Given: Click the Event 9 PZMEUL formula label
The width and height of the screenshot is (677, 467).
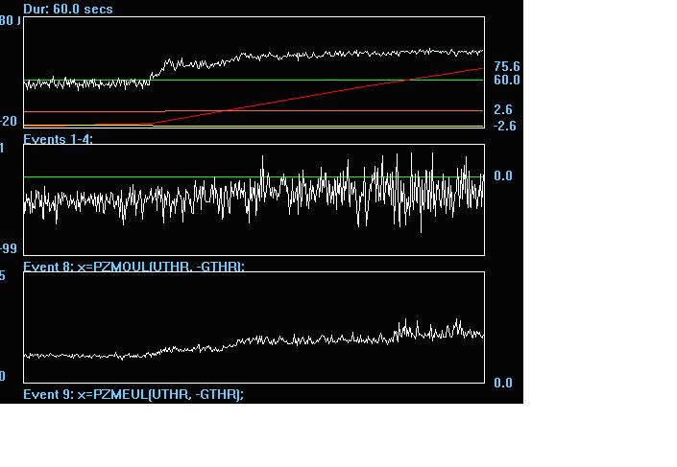Looking at the screenshot, I should (x=133, y=394).
